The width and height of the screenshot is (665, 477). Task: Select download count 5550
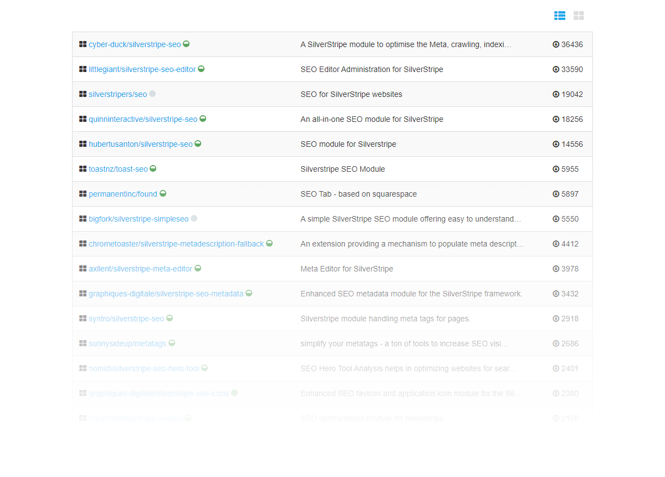[x=570, y=219]
